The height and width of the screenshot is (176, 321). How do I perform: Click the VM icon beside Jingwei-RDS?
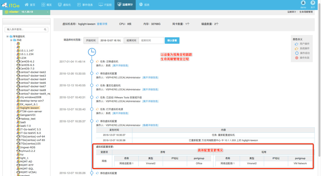pyautogui.click(x=18, y=147)
